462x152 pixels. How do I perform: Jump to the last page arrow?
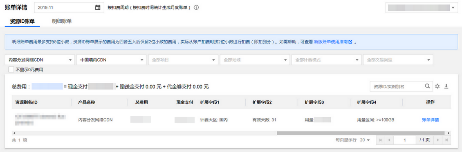click(447, 140)
